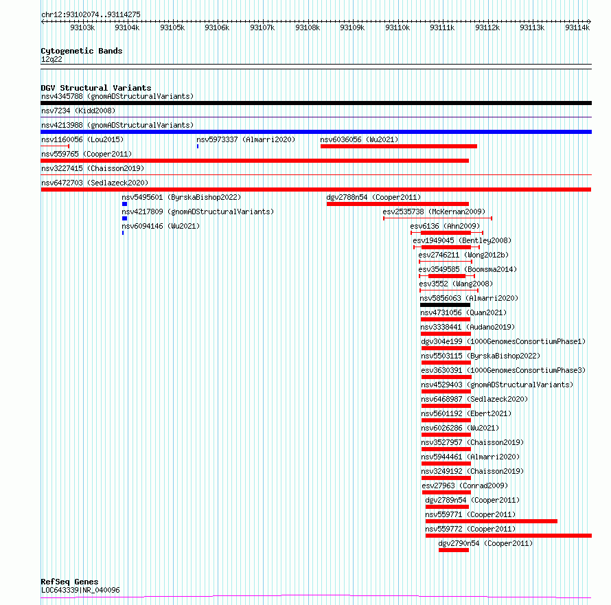The width and height of the screenshot is (611, 605).
Task: Open esv6136 (Ahn2009) variant label
Action: (x=445, y=226)
